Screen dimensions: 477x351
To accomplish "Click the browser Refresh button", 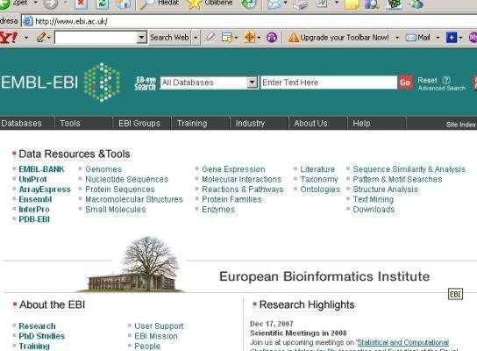I will pos(103,4).
